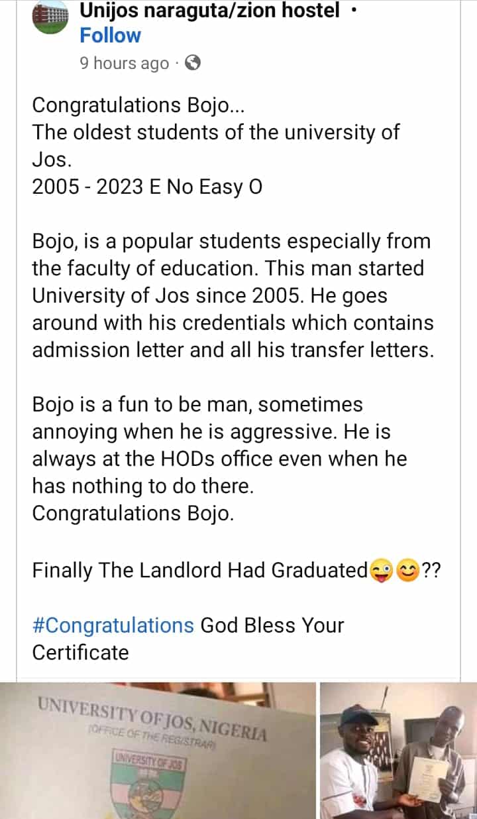Click "Finally The Landlord Had Graduated" text

click(200, 571)
